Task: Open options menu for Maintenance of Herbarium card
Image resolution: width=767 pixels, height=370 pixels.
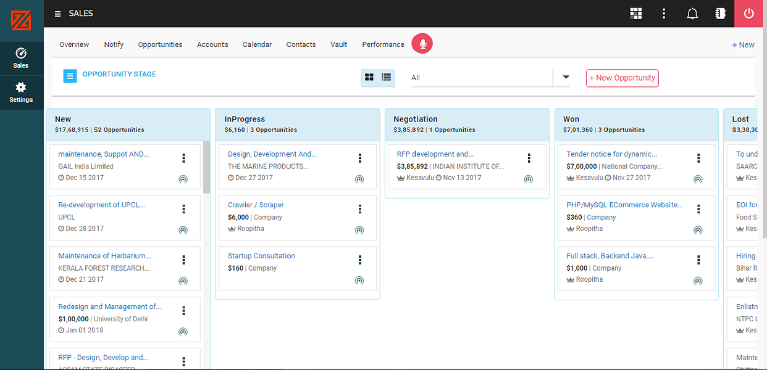Action: [x=183, y=260]
